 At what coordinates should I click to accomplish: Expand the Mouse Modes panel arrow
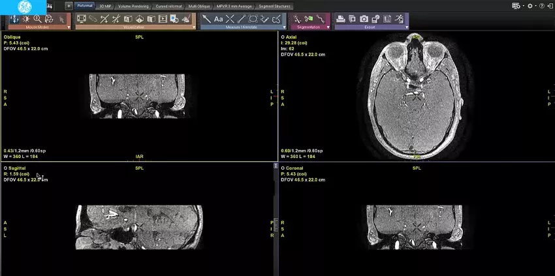tap(69, 27)
